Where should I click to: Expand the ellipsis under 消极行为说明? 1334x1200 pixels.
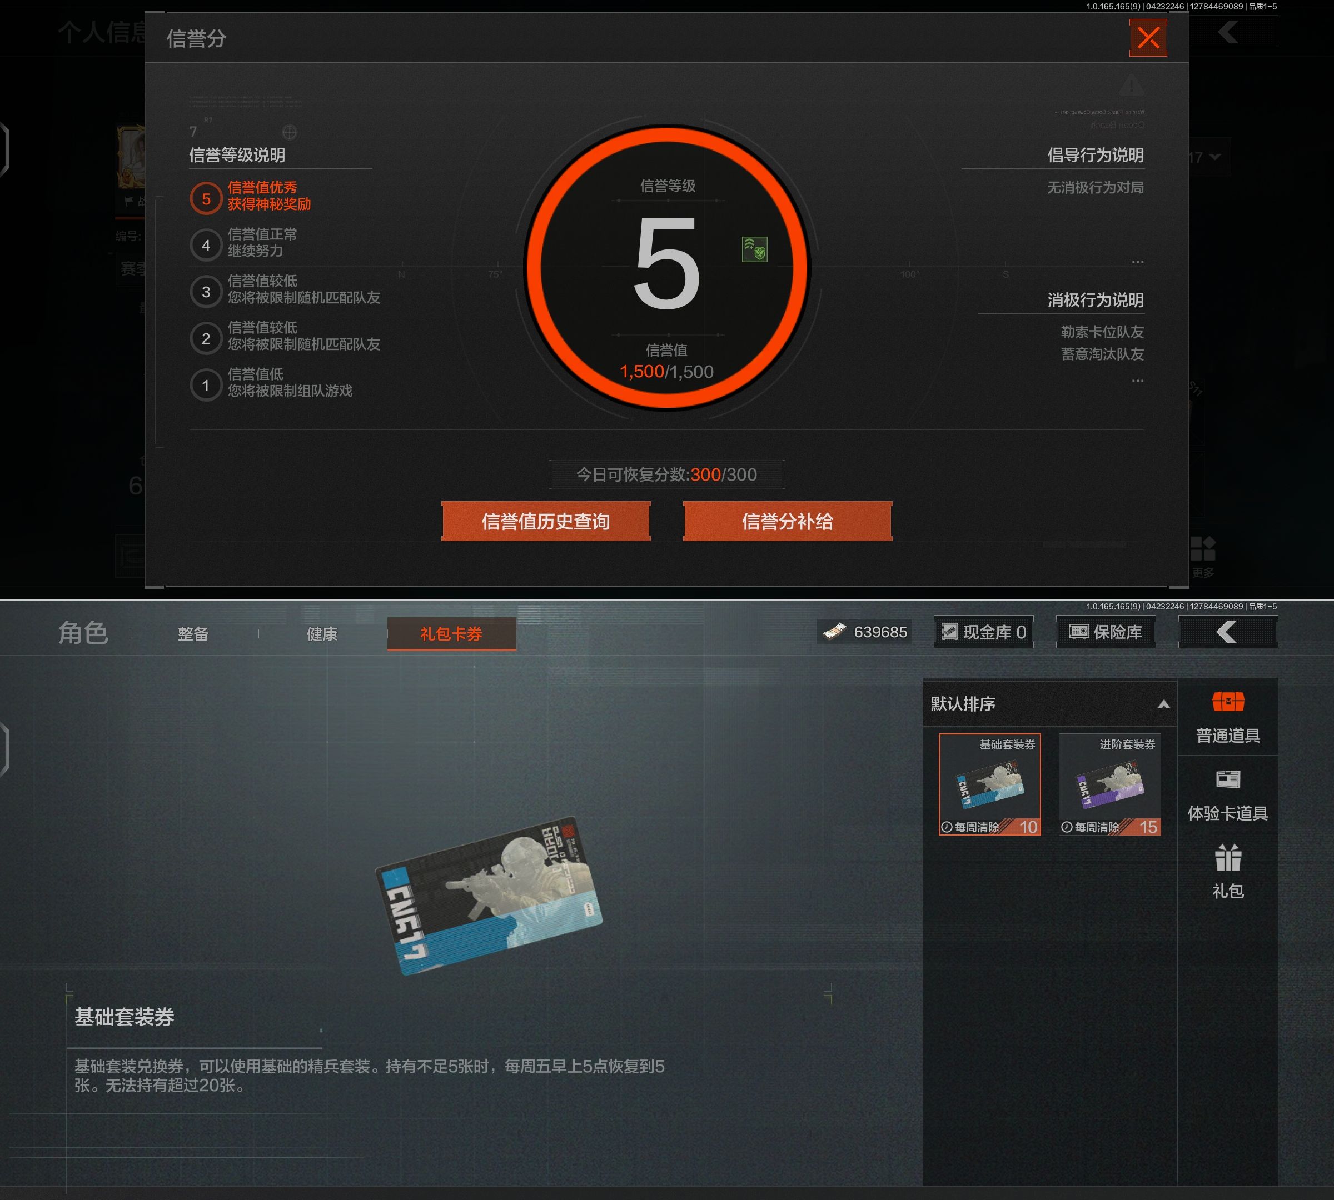(x=1137, y=381)
